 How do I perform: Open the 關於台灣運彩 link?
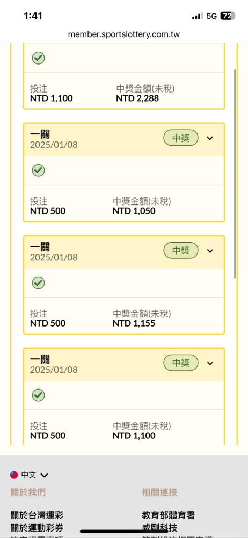pos(37,515)
